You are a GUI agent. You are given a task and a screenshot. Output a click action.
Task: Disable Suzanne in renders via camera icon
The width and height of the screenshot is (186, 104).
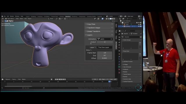[x=141, y=26]
